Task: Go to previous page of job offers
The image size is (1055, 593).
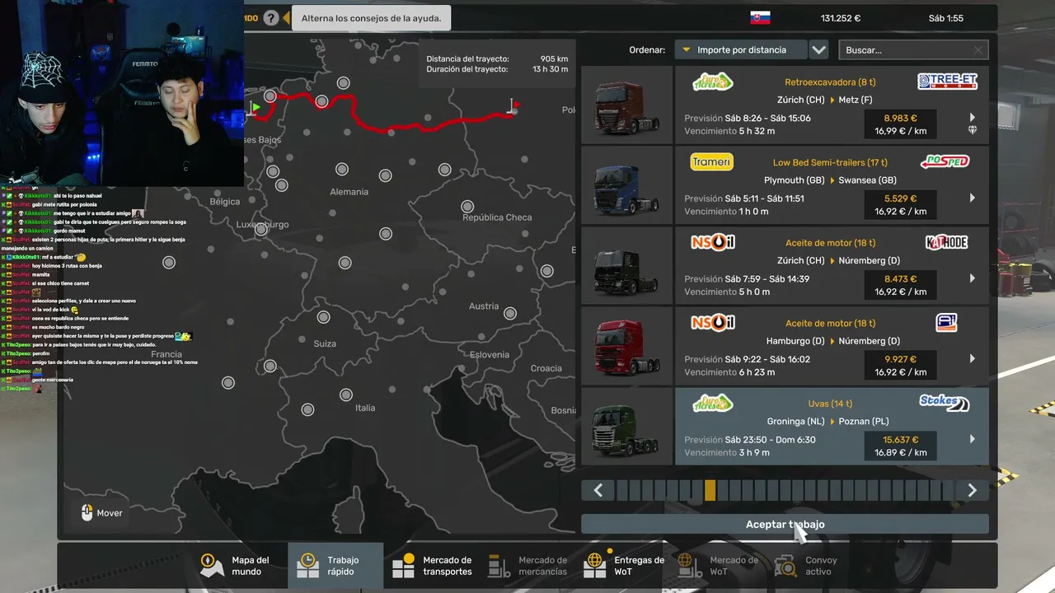Action: pos(598,491)
